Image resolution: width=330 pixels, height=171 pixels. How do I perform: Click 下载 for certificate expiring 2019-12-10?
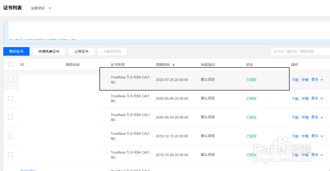[x=295, y=136]
